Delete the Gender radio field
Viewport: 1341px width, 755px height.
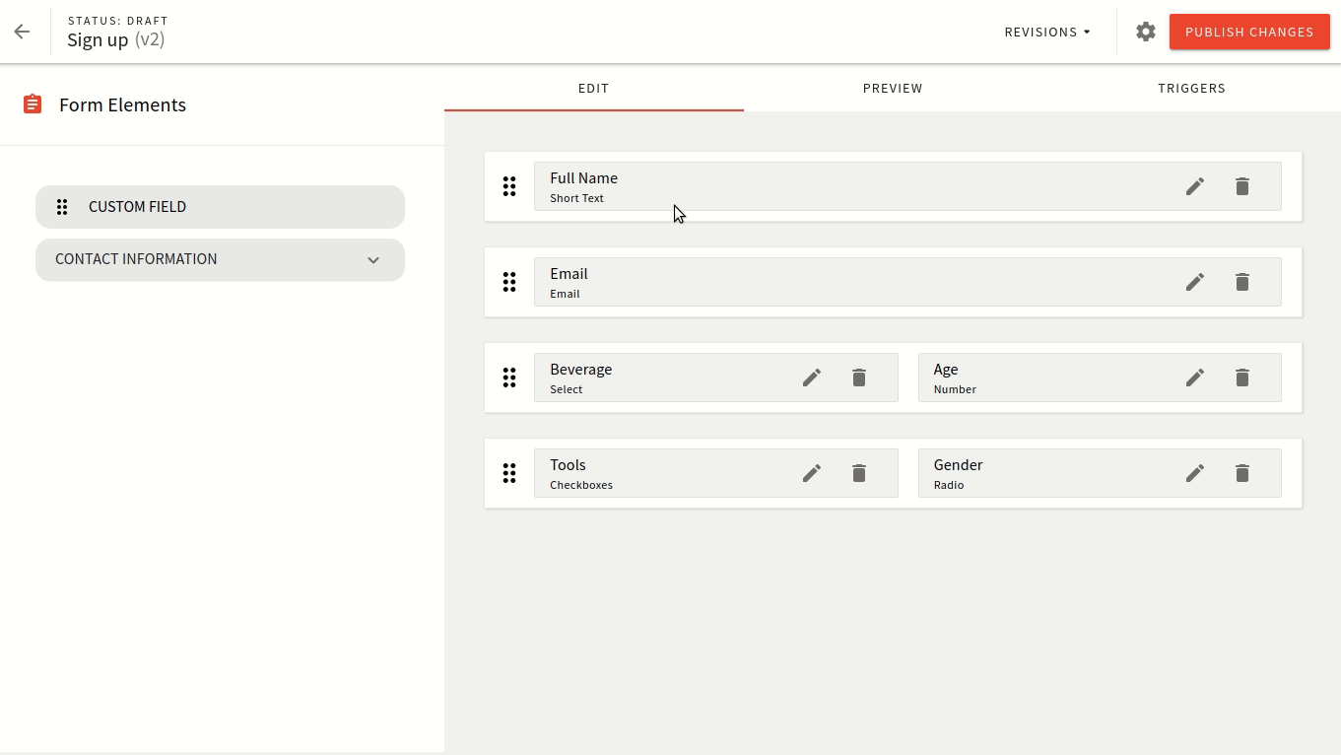pyautogui.click(x=1242, y=473)
